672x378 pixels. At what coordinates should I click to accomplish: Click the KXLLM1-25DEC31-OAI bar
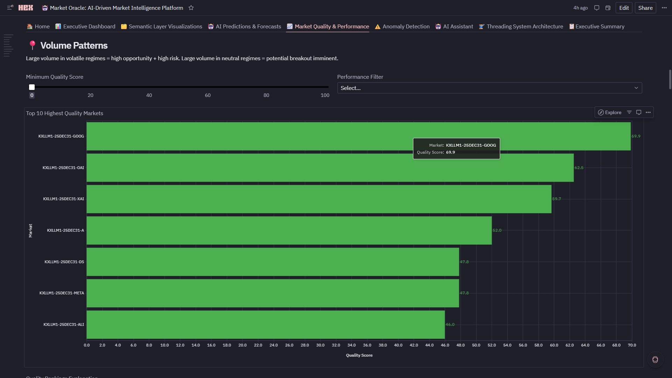330,168
